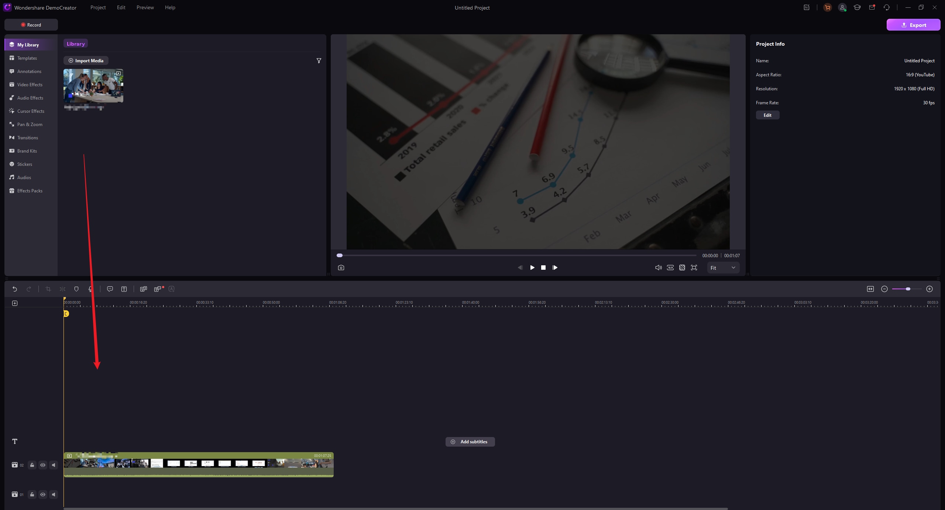Open Effects Packs in sidebar
The height and width of the screenshot is (510, 945).
click(30, 191)
